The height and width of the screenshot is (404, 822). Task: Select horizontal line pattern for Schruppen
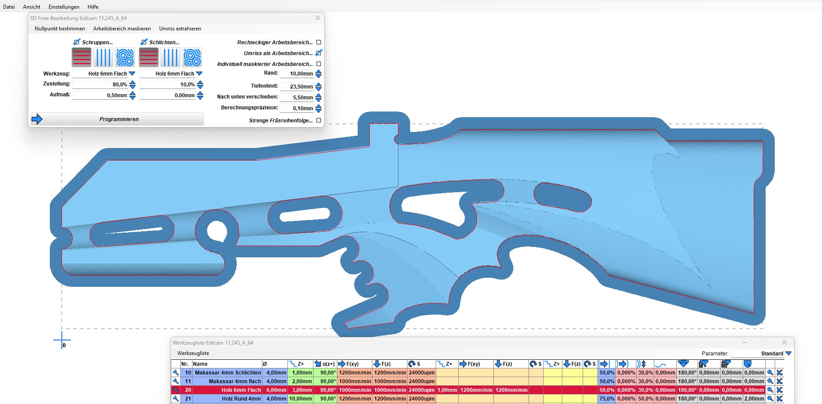(x=82, y=57)
